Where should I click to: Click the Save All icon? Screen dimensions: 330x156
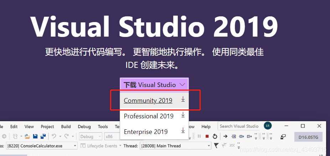coord(43,136)
